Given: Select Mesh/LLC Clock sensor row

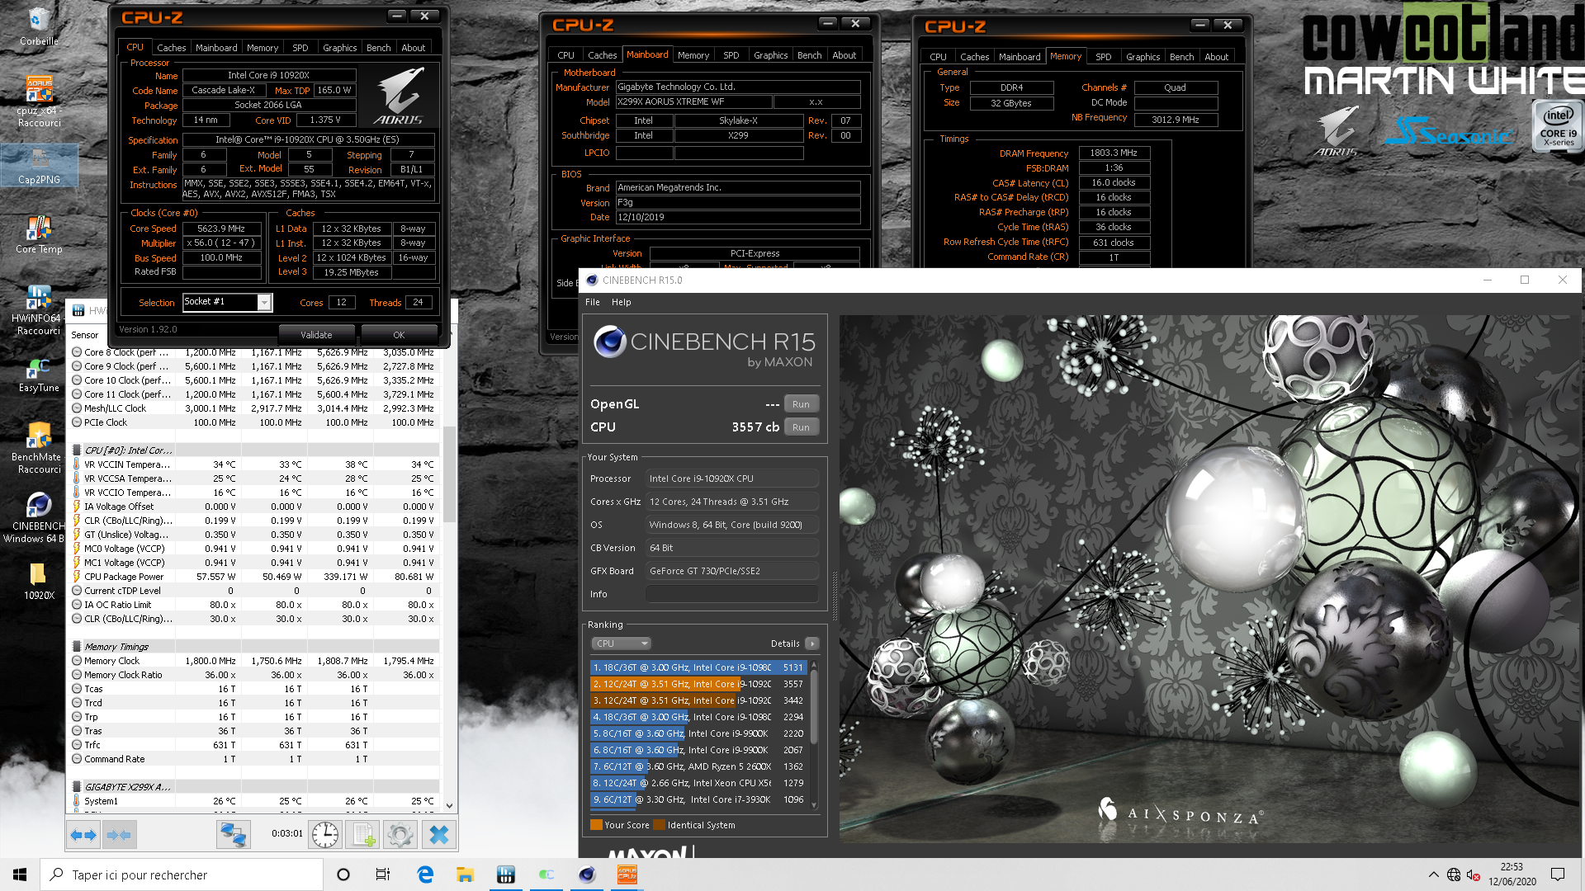Looking at the screenshot, I should coord(254,408).
